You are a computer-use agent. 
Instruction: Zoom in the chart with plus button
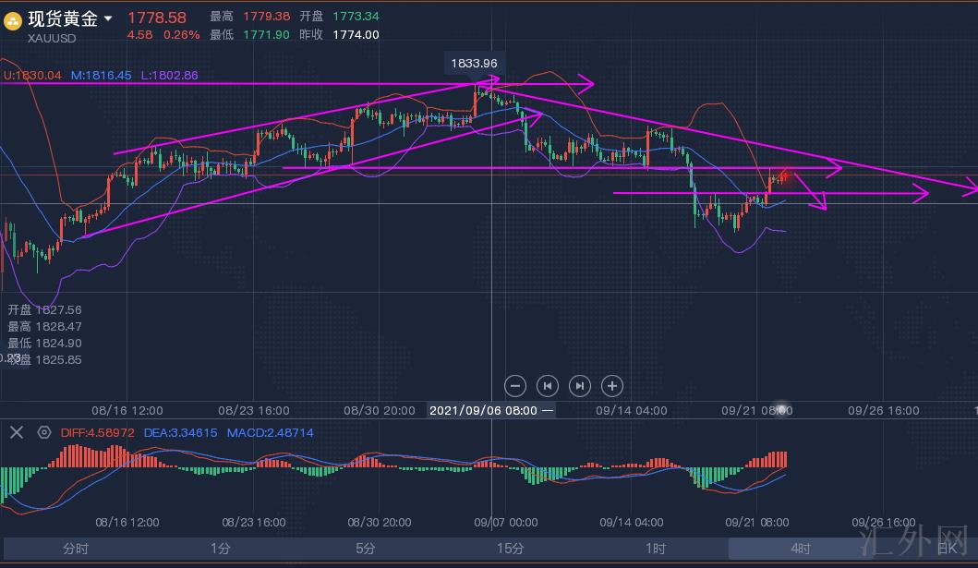(x=611, y=385)
